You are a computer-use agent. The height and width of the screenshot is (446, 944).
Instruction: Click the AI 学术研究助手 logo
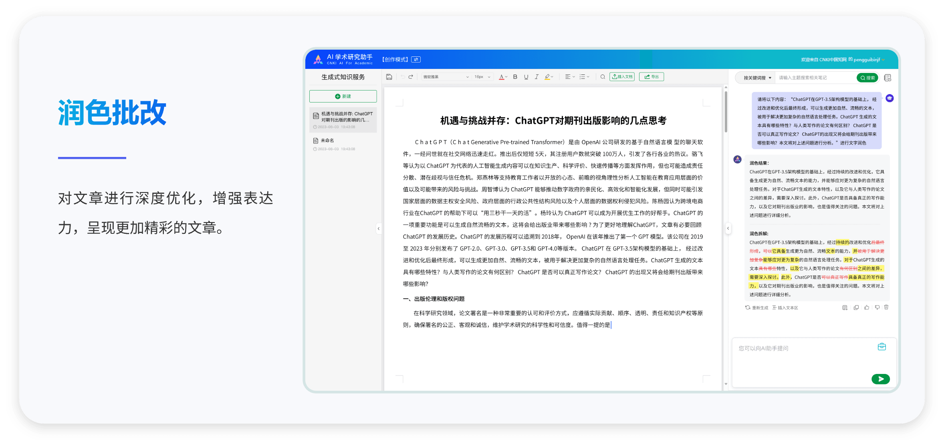click(x=344, y=59)
